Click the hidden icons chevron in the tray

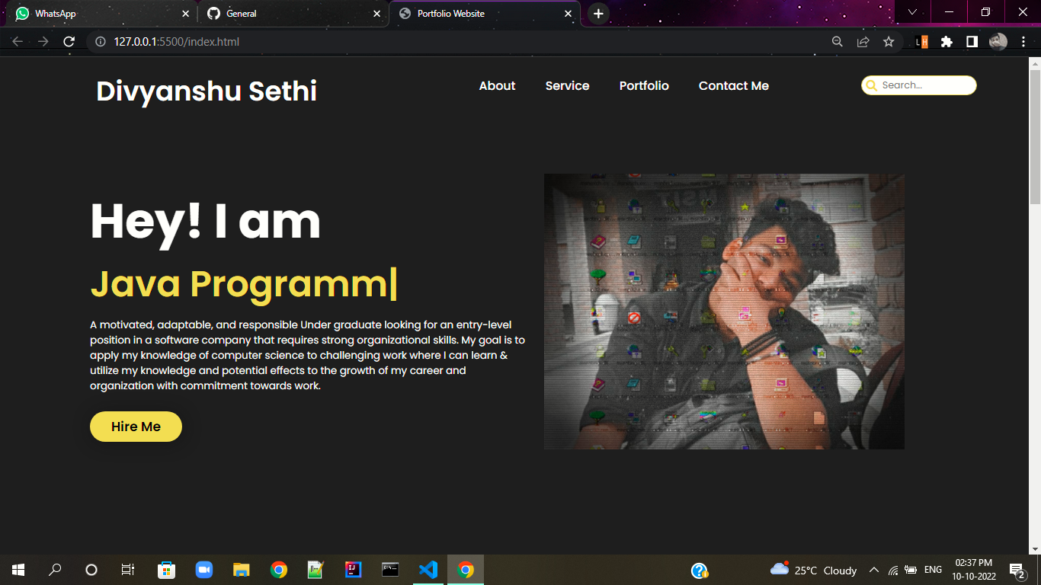coord(874,569)
